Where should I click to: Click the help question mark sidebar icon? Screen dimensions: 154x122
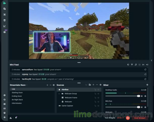(x=5, y=113)
